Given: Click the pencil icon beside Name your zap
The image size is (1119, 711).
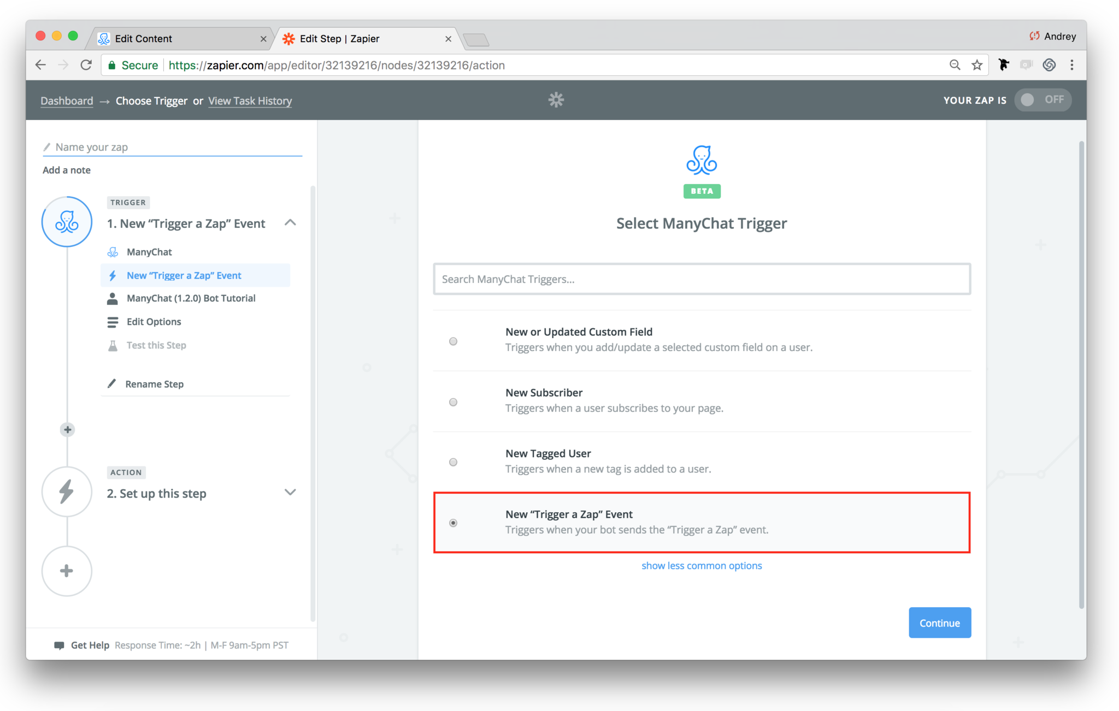Looking at the screenshot, I should [47, 147].
